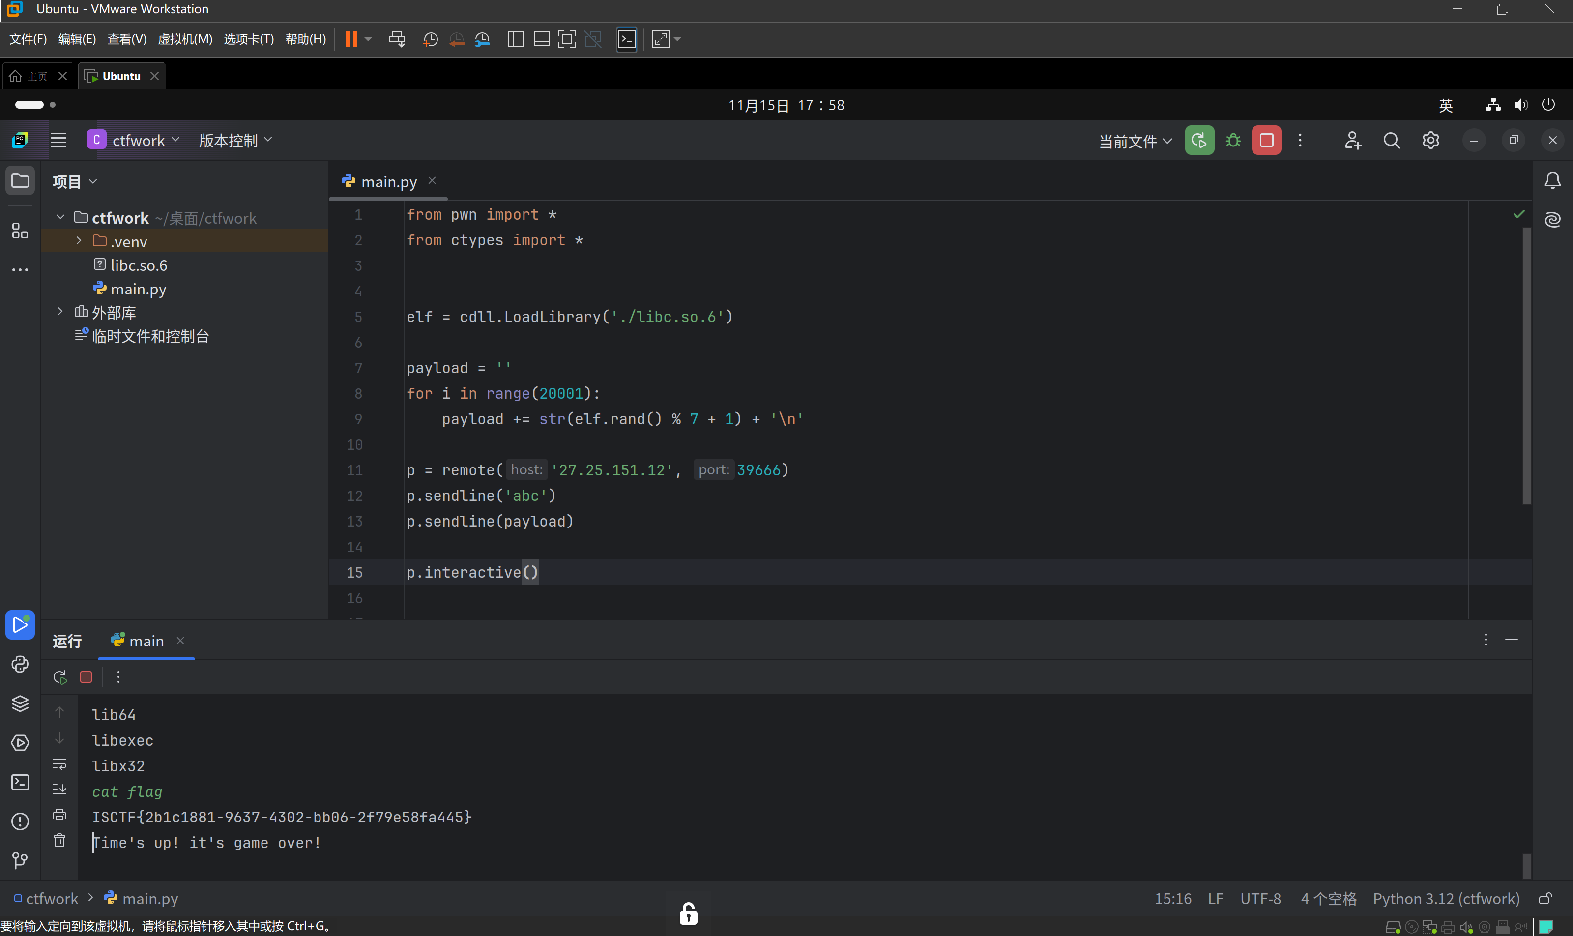Image resolution: width=1573 pixels, height=936 pixels.
Task: Open the Python Console tool window
Action: [20, 664]
